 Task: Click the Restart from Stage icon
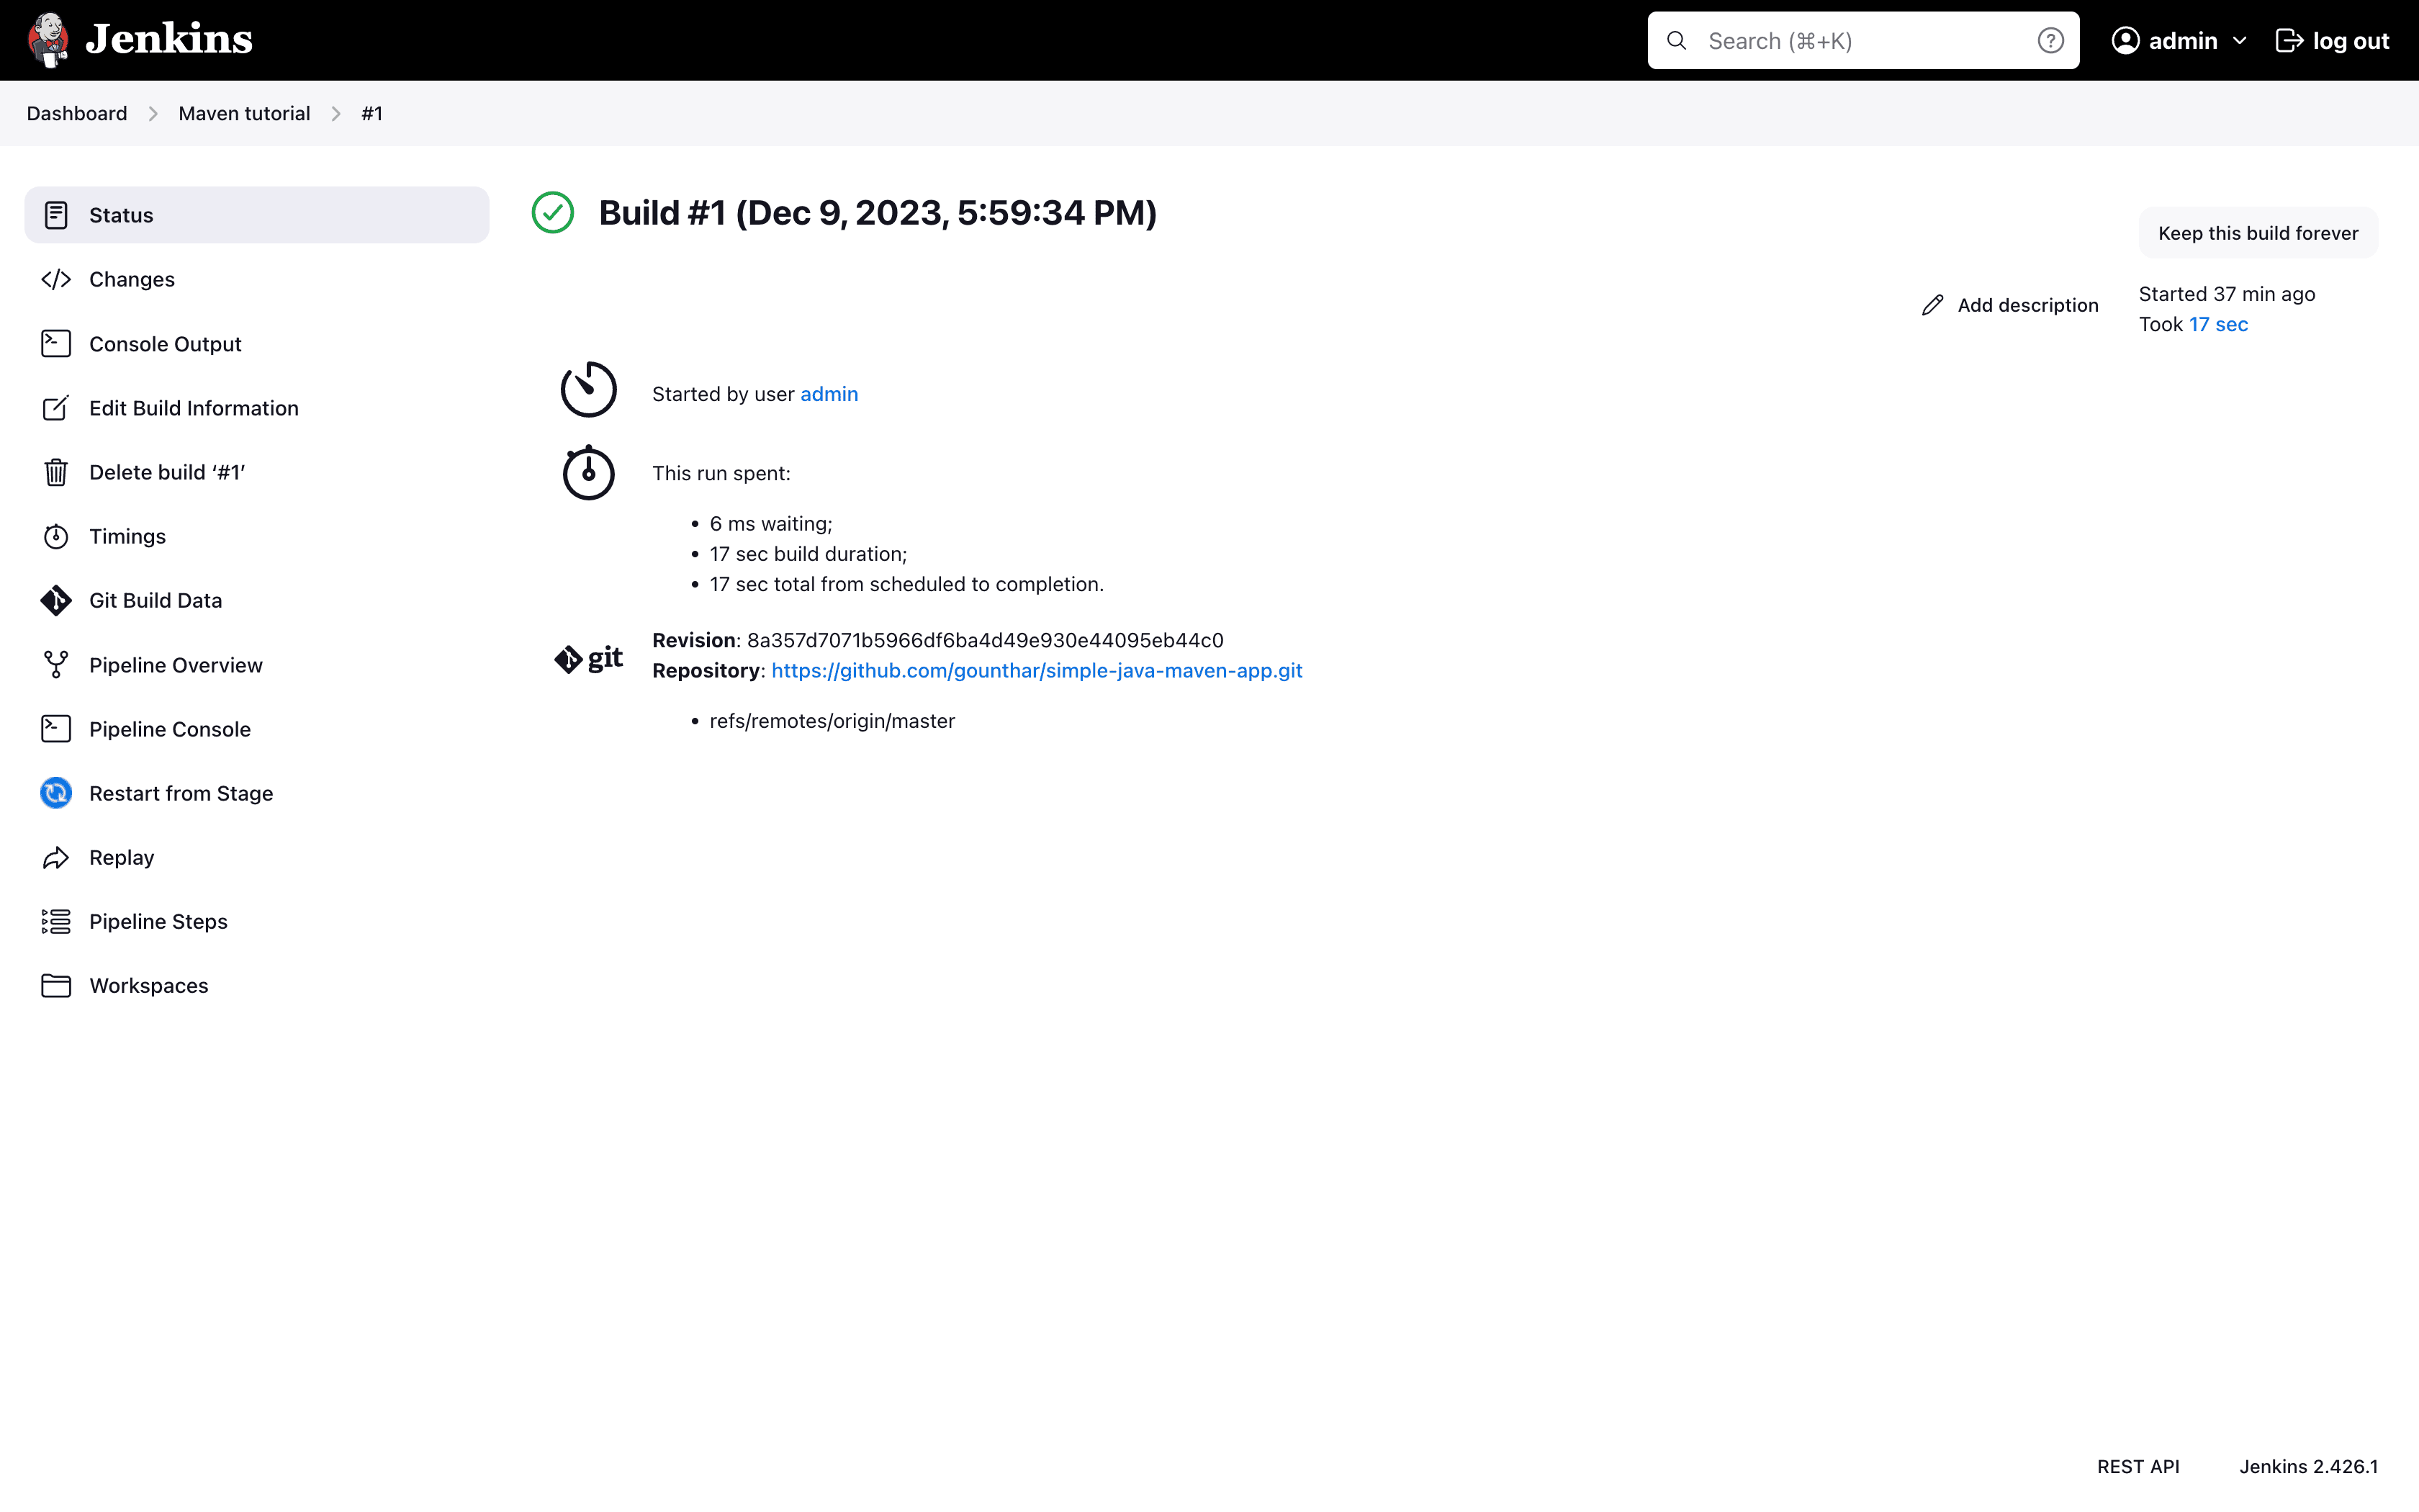click(x=55, y=793)
